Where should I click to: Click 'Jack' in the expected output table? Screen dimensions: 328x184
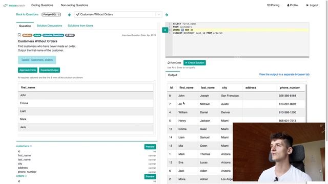(x=23, y=127)
